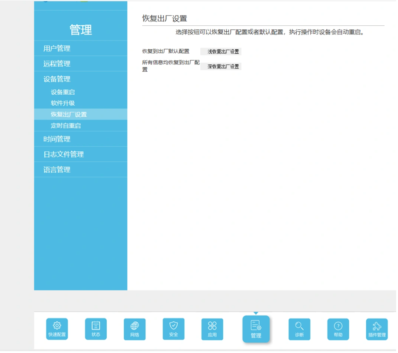Open the 网络 network globe icon
Image resolution: width=398 pixels, height=353 pixels.
click(134, 329)
